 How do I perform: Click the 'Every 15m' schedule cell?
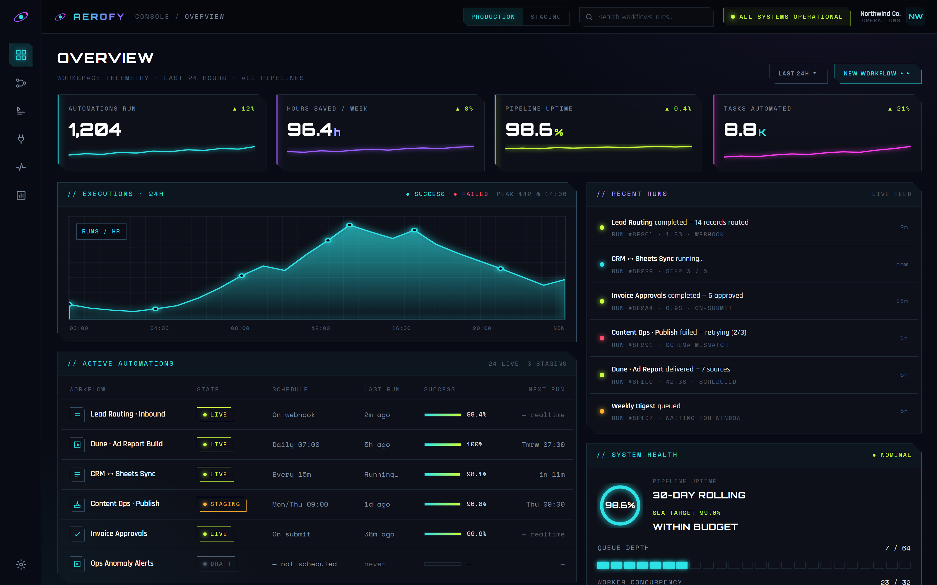tap(292, 474)
